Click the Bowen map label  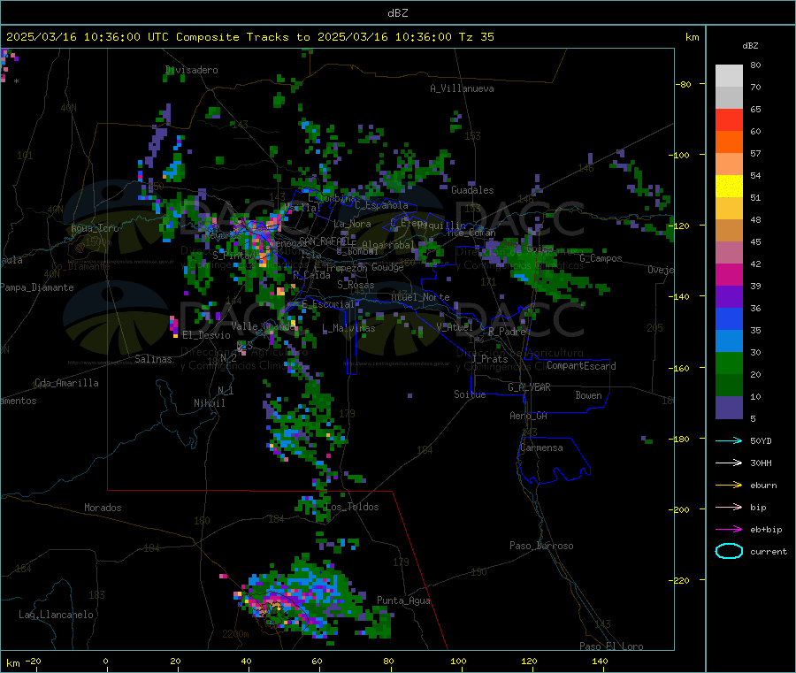click(588, 395)
